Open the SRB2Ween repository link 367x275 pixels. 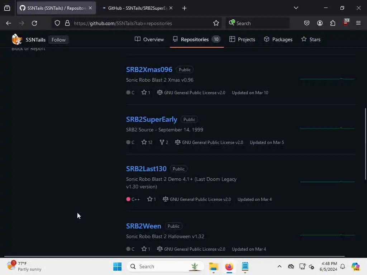(x=143, y=226)
